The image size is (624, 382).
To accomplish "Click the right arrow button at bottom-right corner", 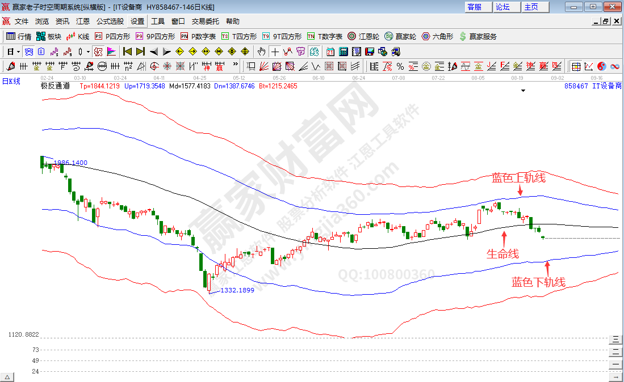I will (615, 377).
